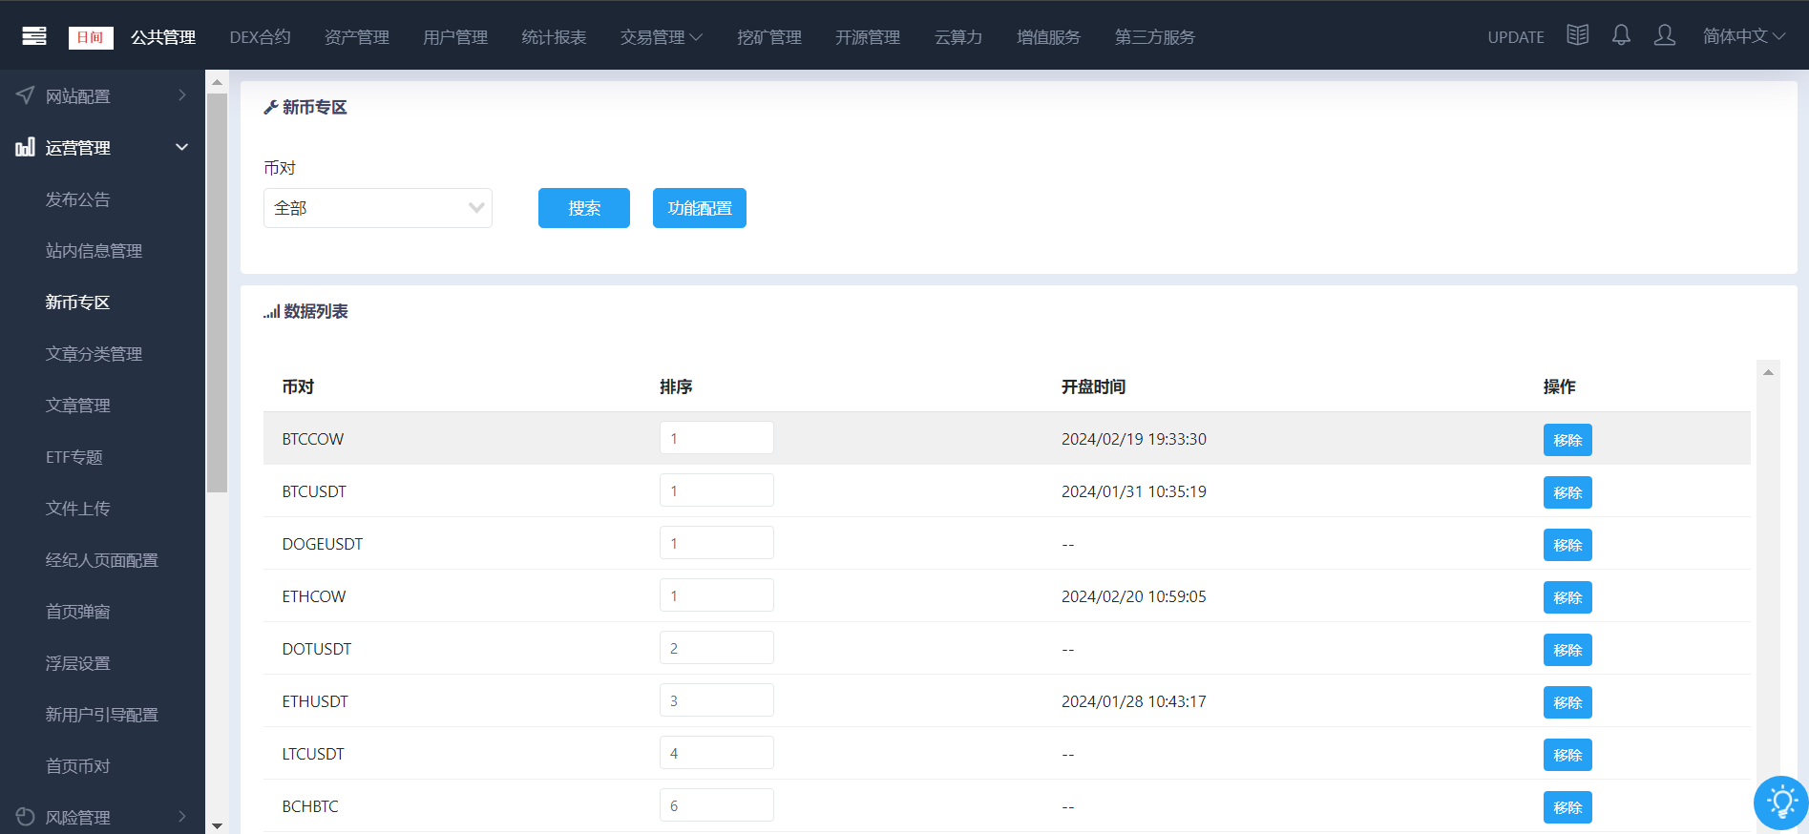The width and height of the screenshot is (1809, 834).
Task: Expand the 风险管理 sidebar section arrow
Action: (x=182, y=817)
